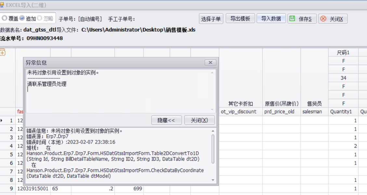This screenshot has width=367, height=195.
Task: Click the 选择子单 button
Action: tap(211, 19)
